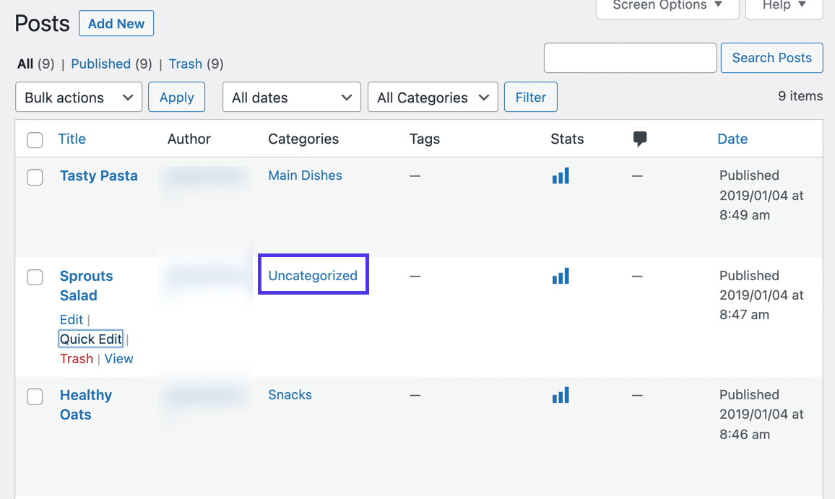
Task: Click the Healthy Oats stats bar chart
Action: click(x=561, y=395)
